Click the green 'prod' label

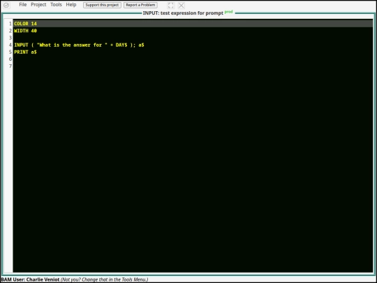click(229, 12)
